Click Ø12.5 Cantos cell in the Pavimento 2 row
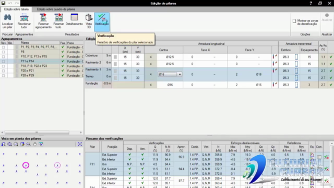The width and height of the screenshot is (334, 188). coord(170,64)
